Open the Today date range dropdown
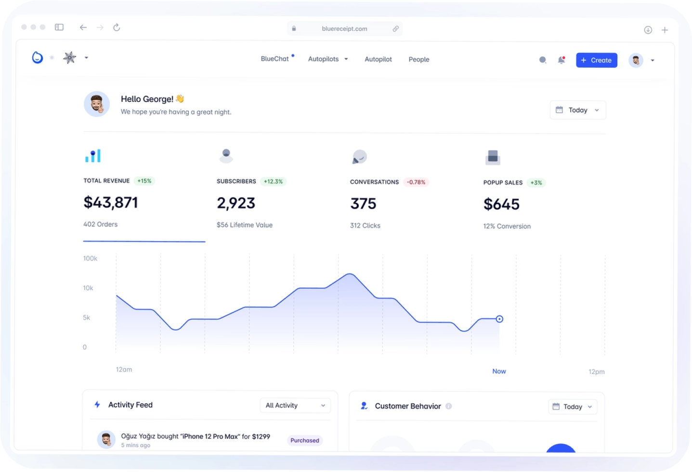Screen dimensions: 692x472 (x=577, y=110)
